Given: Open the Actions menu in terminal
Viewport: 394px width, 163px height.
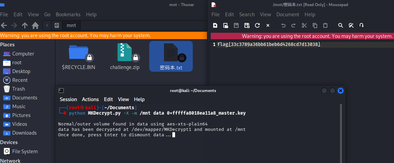Looking at the screenshot, I should (90, 99).
